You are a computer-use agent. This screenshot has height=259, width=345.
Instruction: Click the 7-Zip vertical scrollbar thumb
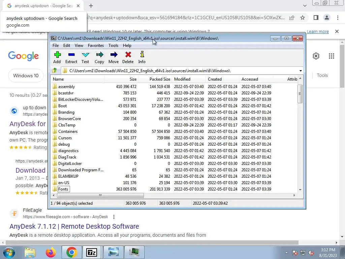click(x=300, y=94)
